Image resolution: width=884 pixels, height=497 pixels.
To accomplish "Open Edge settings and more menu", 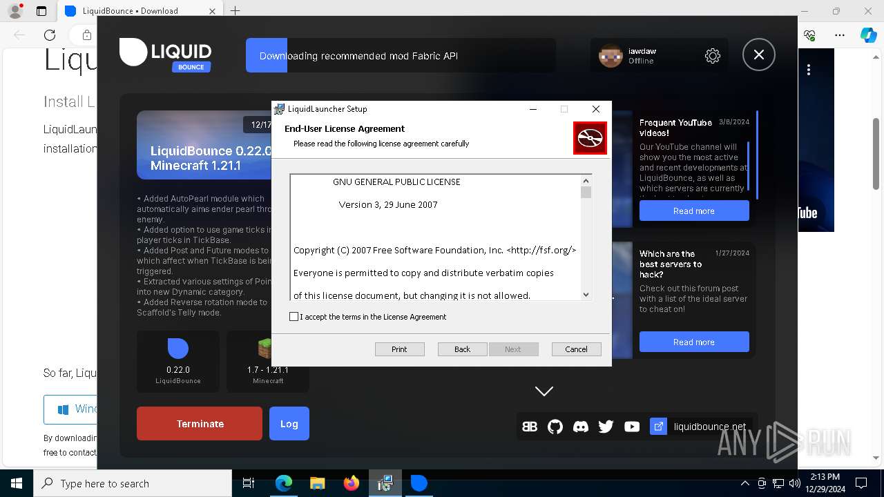I will [x=840, y=35].
